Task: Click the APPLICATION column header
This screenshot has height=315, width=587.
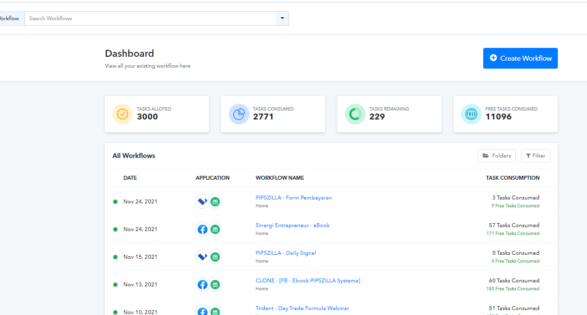Action: click(212, 178)
